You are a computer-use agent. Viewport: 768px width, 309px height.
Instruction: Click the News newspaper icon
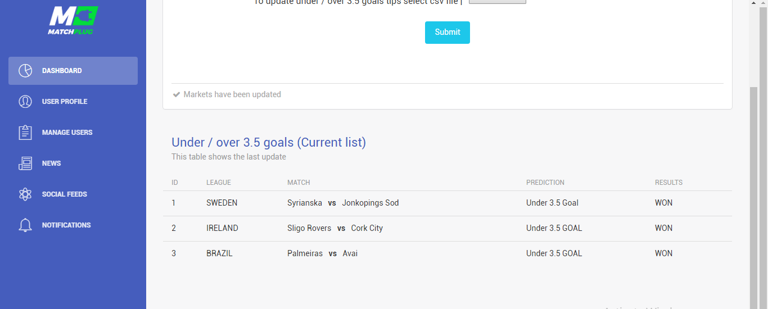(x=25, y=163)
